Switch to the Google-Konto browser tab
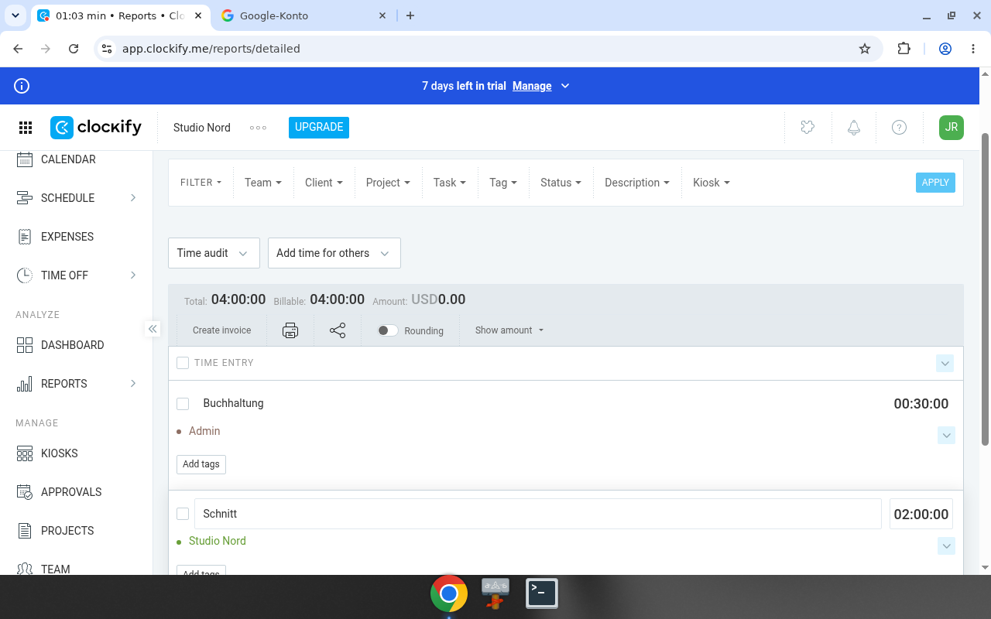Image resolution: width=991 pixels, height=619 pixels. click(x=303, y=15)
